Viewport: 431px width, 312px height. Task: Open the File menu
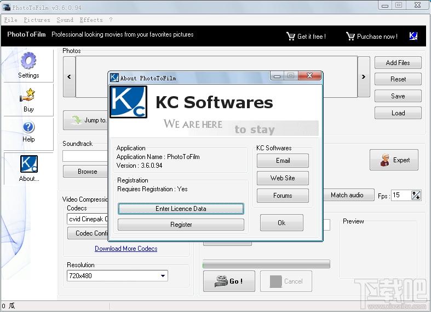[10, 20]
